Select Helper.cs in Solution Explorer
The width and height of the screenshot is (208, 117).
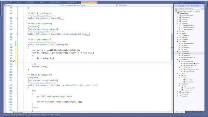click(186, 35)
